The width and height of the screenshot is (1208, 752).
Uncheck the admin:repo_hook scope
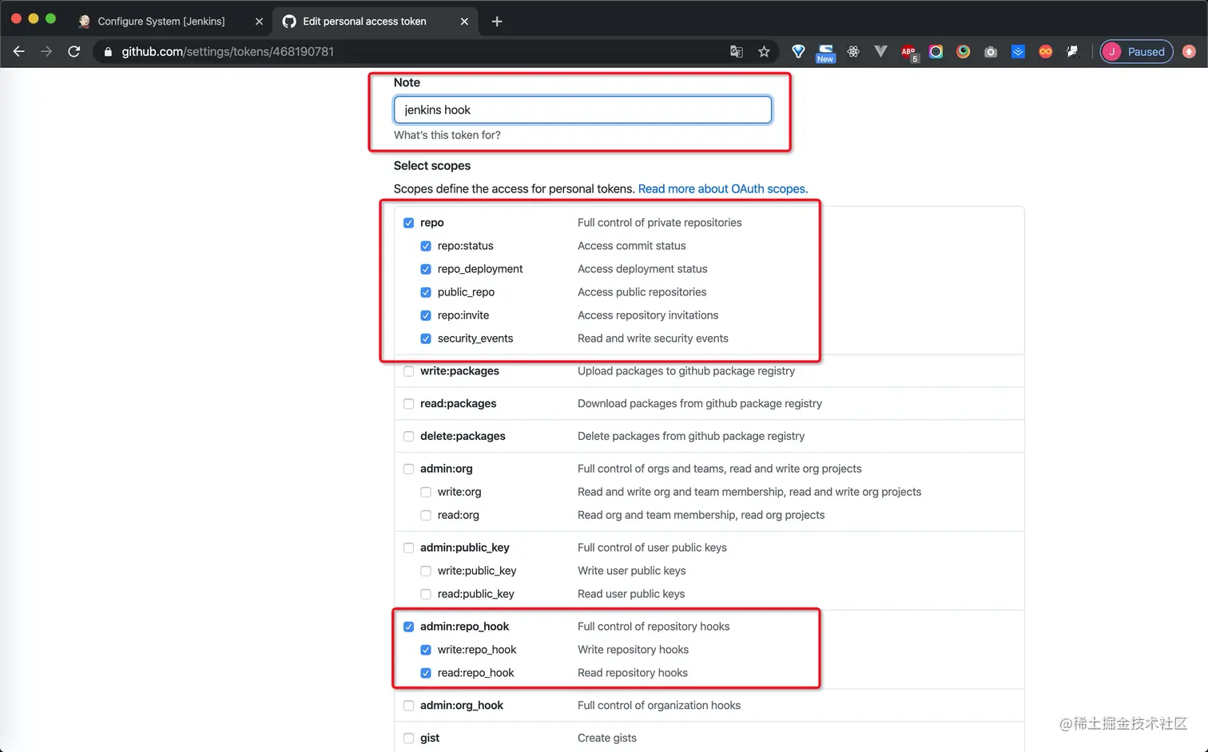408,627
